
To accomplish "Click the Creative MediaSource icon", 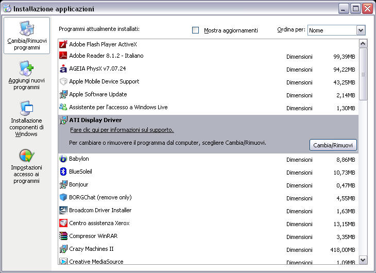I will (x=63, y=261).
